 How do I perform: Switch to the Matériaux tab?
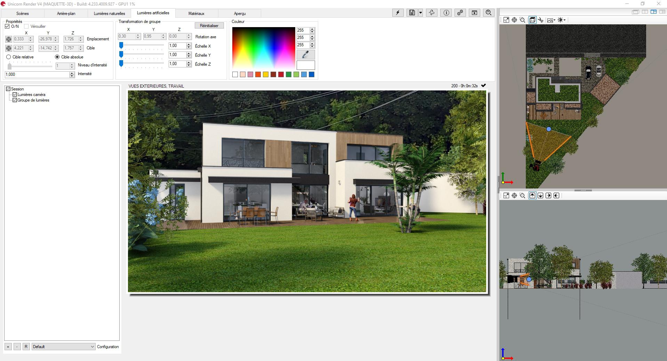click(x=196, y=14)
